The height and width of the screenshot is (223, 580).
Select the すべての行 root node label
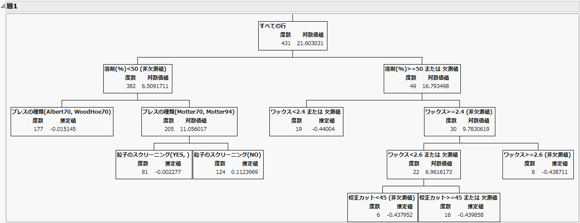[x=273, y=26]
